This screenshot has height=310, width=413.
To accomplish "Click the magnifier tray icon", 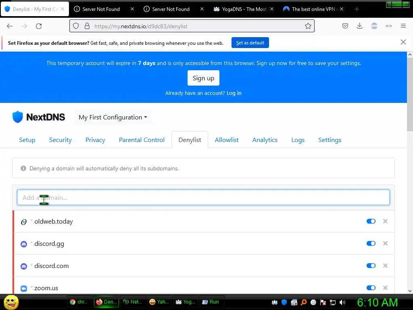I will [303, 302].
